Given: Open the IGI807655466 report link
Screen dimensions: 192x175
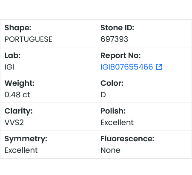Looking at the screenshot, I should pos(126,67).
